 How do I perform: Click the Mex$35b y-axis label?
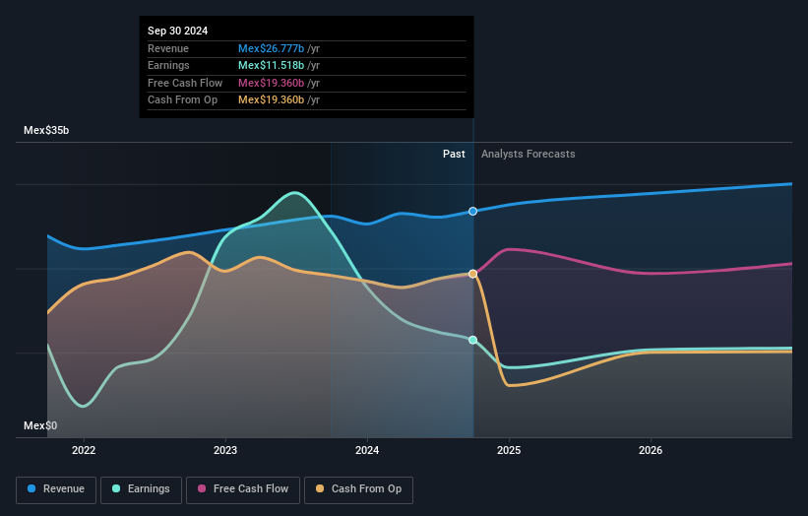46,130
